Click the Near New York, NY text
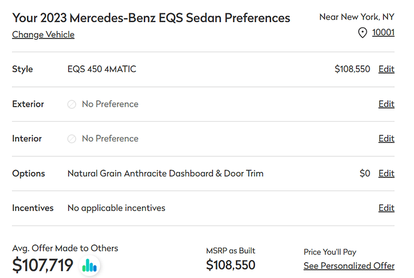Screen dimensions: 414x278 [357, 17]
